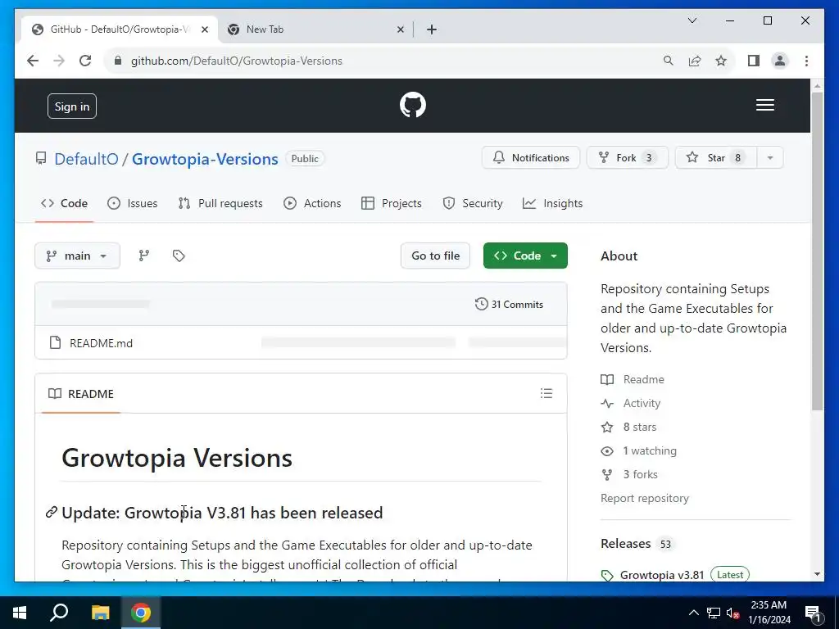
Task: Open the Activity link in About
Action: [631, 403]
